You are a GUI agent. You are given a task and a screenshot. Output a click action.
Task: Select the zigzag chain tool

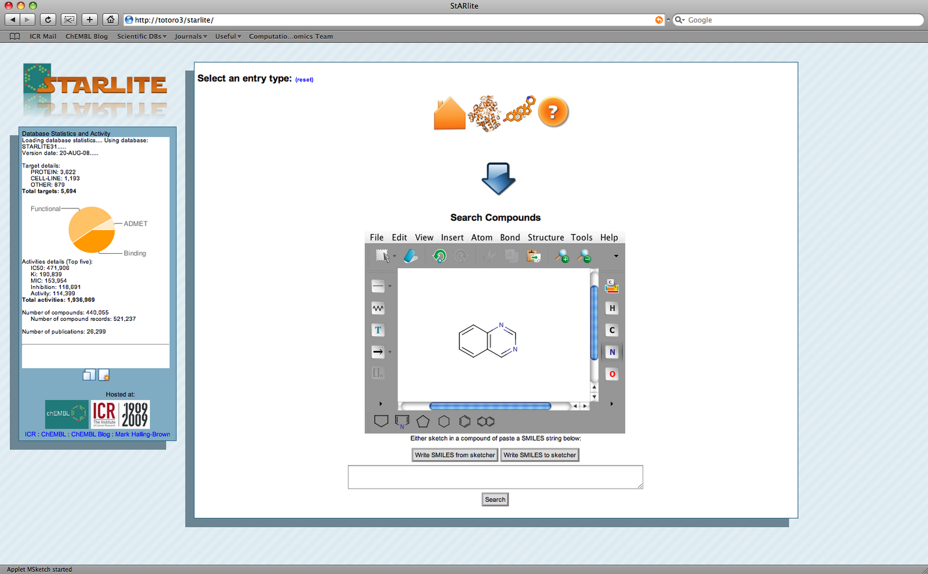378,308
